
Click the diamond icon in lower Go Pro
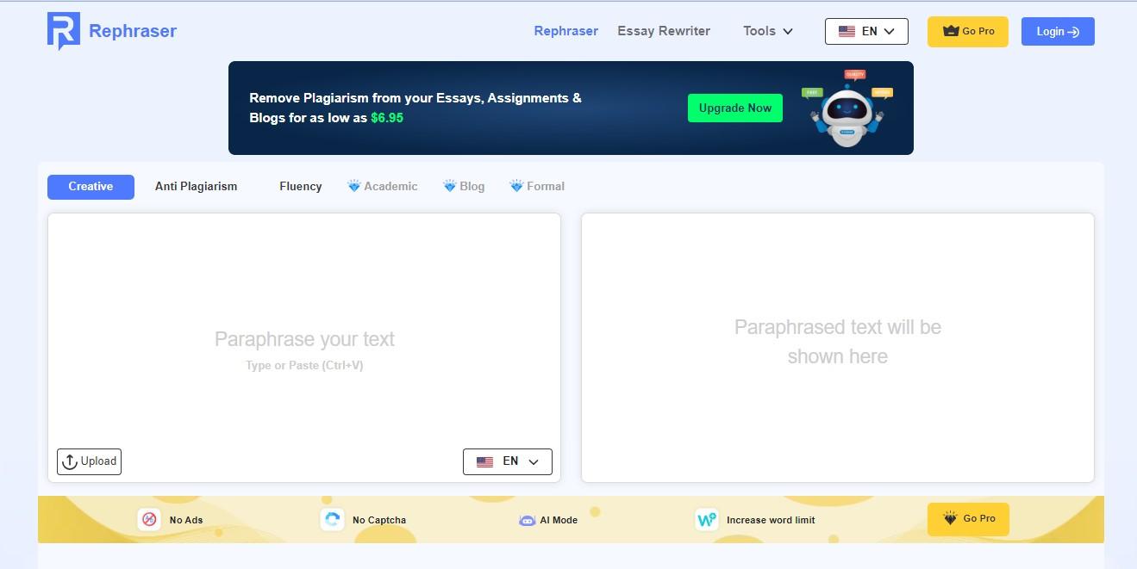[950, 518]
